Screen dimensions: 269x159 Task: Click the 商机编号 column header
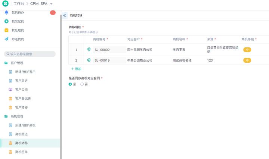(x=99, y=39)
